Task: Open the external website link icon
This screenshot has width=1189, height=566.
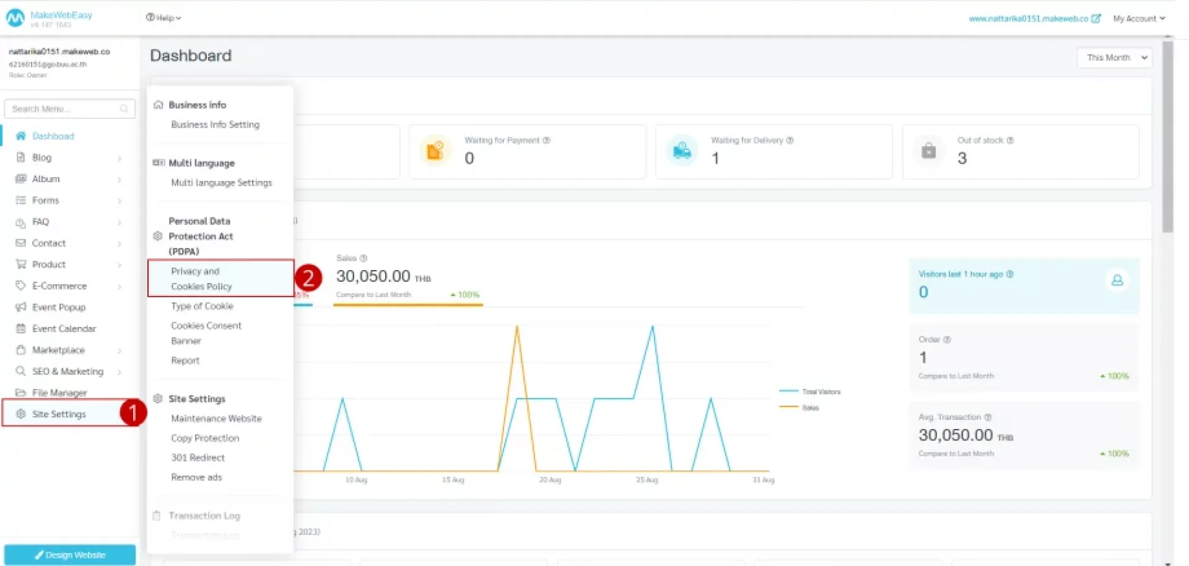Action: (x=1096, y=19)
